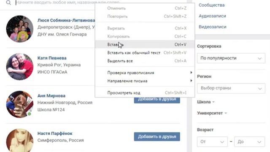
Task: Select Вставить как обычный текст
Action: click(x=145, y=53)
